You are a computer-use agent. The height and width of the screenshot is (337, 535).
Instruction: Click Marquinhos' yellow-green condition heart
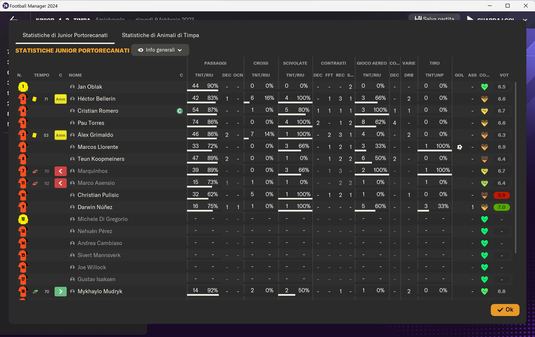484,171
